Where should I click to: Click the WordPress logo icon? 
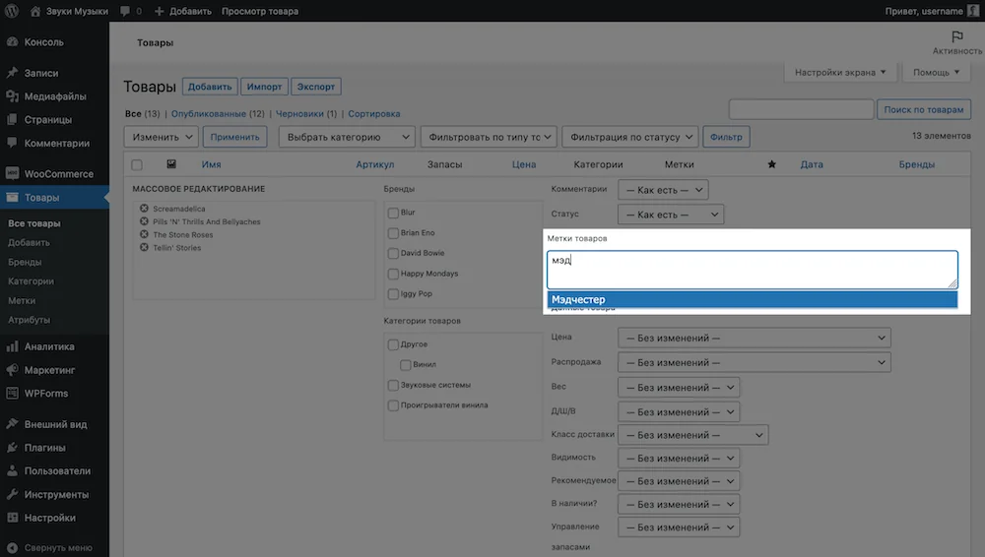tap(11, 11)
